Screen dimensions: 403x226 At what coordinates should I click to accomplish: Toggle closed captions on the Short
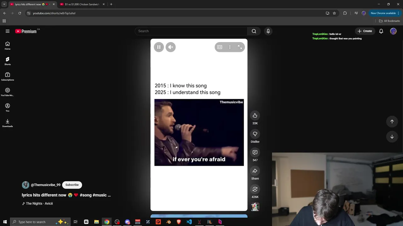220,47
